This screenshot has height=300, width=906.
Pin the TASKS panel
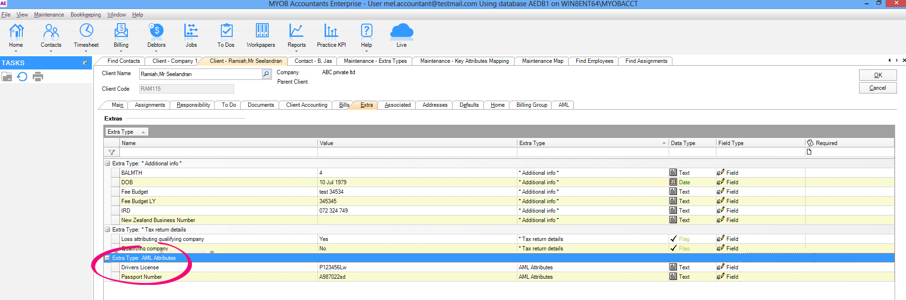click(85, 63)
